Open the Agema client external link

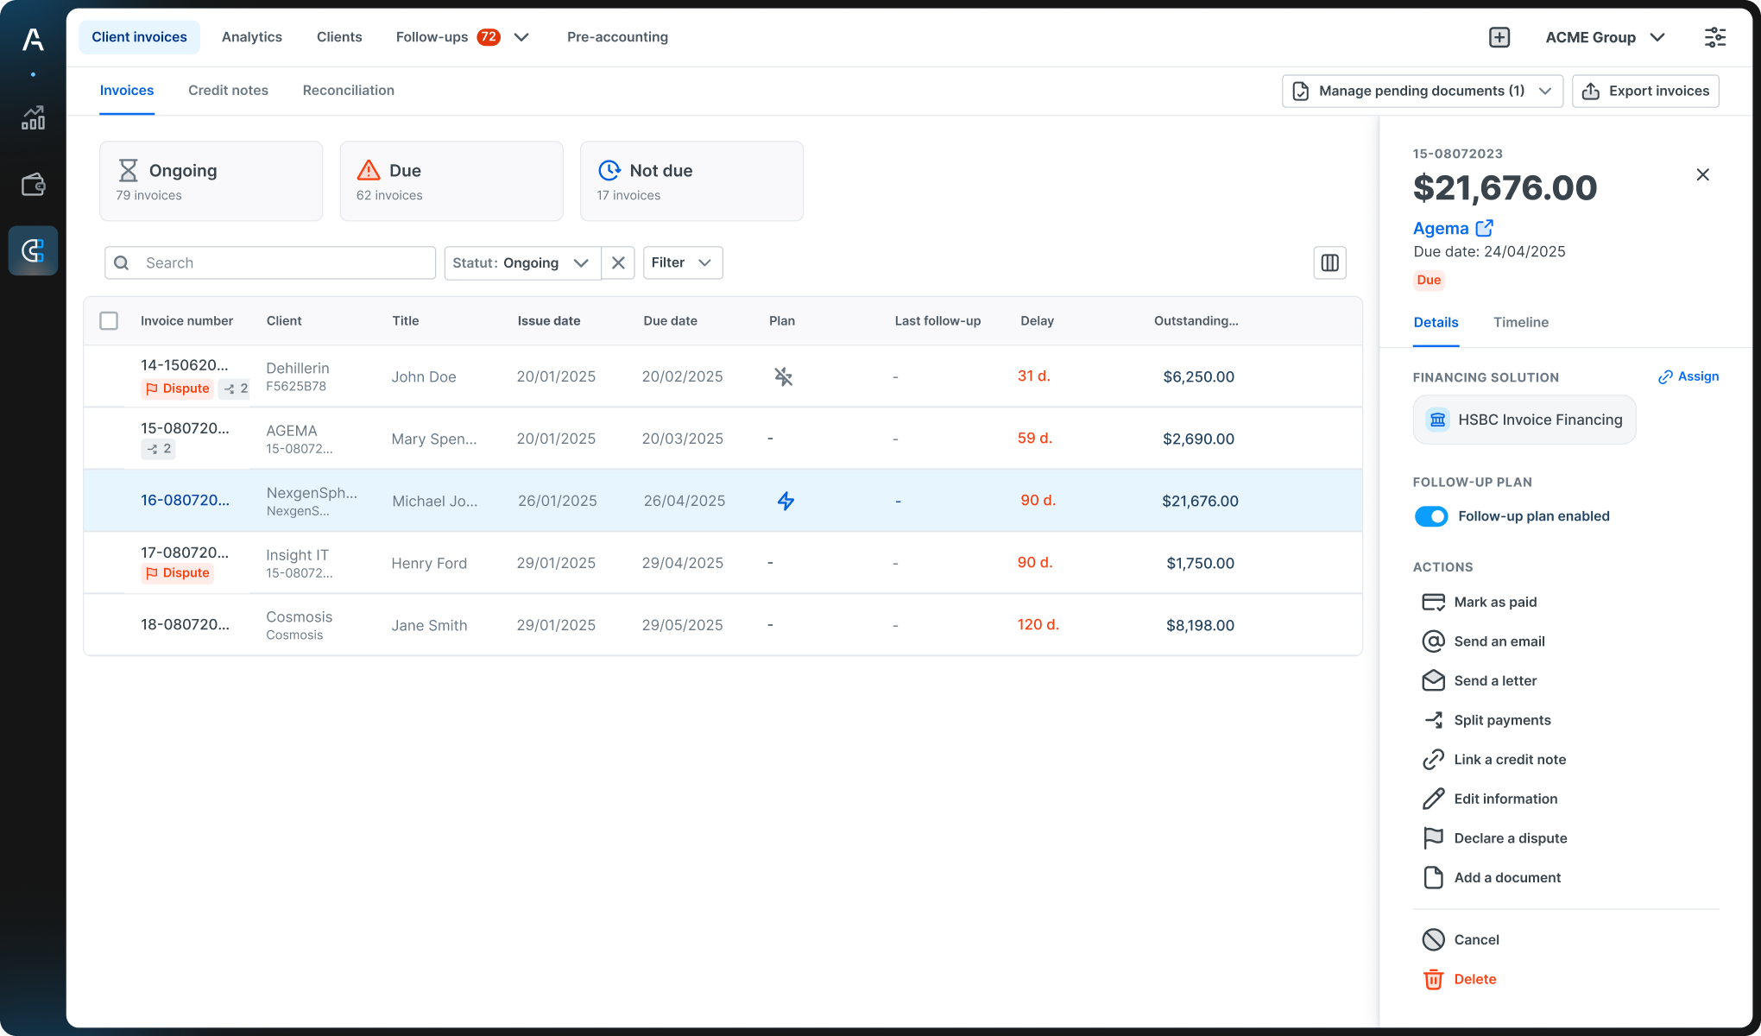pos(1486,227)
